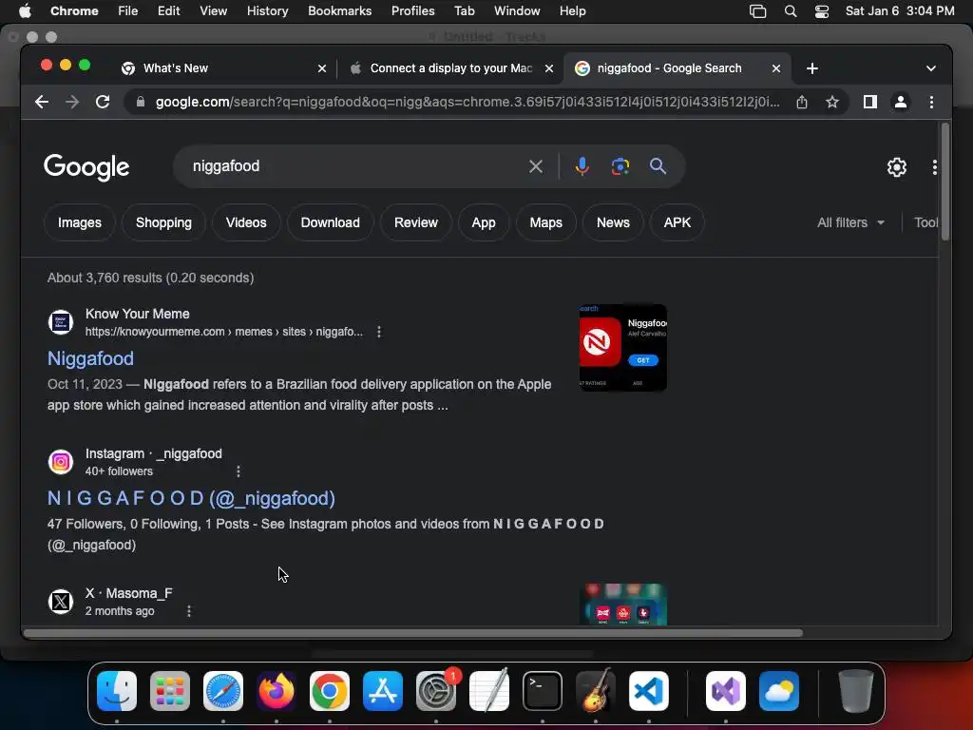Open the History menu in menu bar
This screenshot has width=973, height=730.
pyautogui.click(x=267, y=11)
